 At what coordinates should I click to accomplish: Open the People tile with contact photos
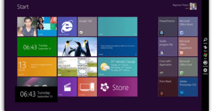click(47, 27)
